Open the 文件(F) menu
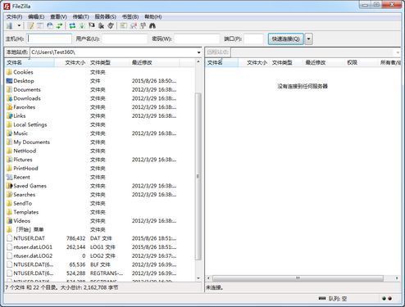The image size is (405, 307). (14, 16)
